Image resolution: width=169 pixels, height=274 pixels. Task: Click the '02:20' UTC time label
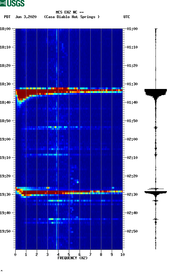point(132,176)
